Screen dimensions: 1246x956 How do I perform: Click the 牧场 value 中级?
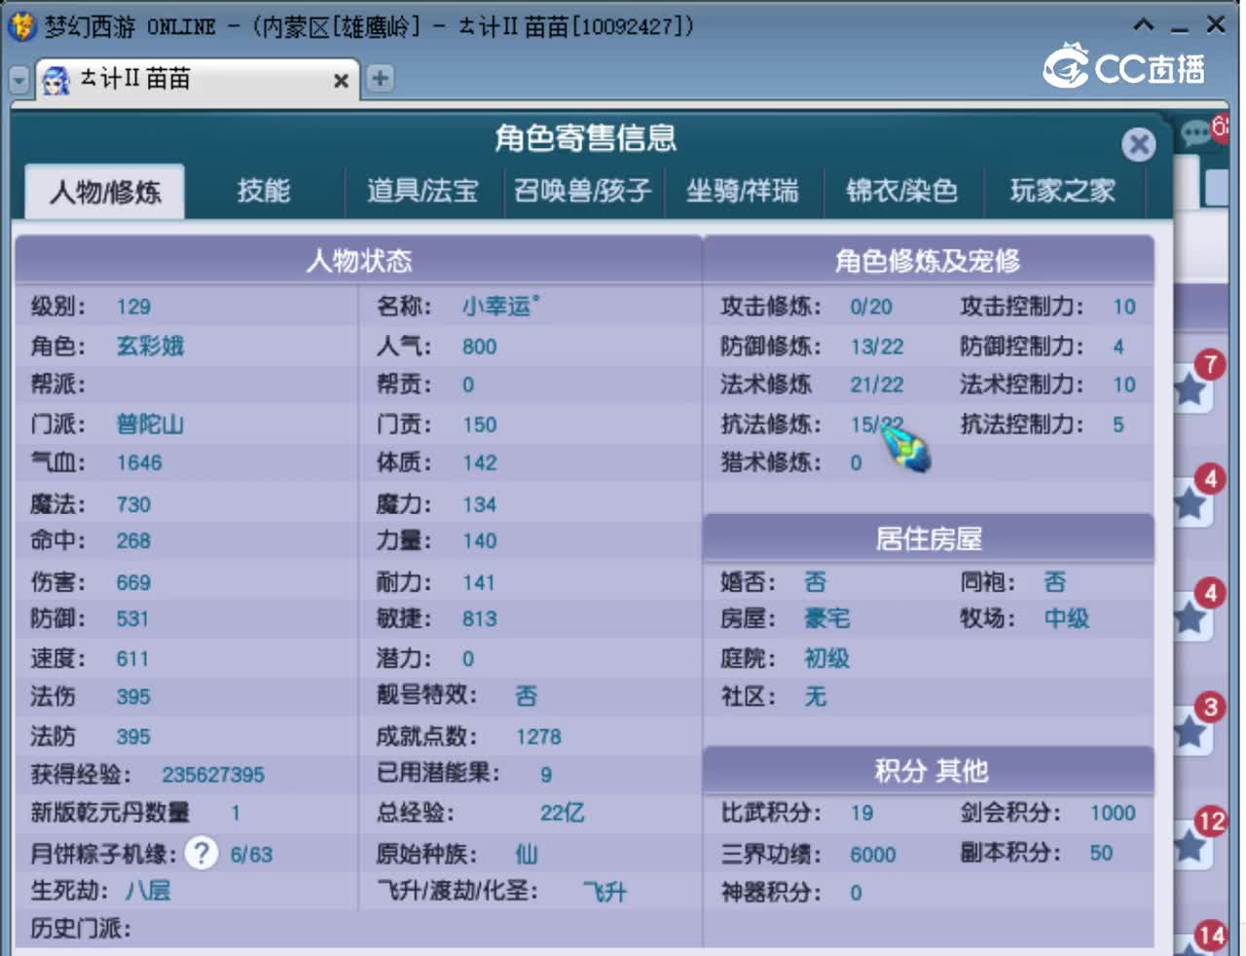[x=1067, y=618]
